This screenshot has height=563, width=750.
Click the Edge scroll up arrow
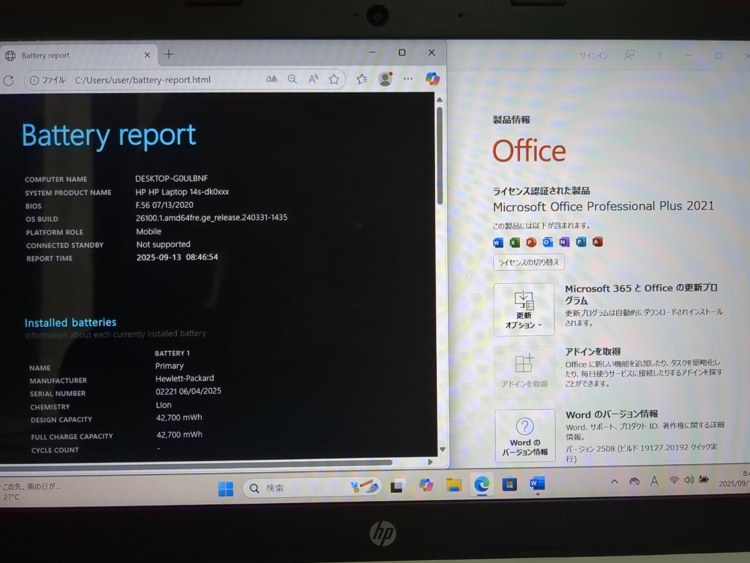pos(439,100)
